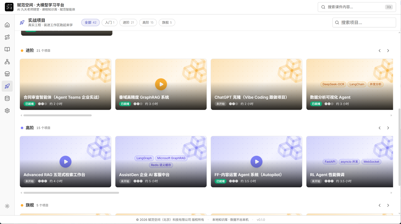Image resolution: width=401 pixels, height=224 pixels.
Task: Open the database icon in sidebar
Action: [x=7, y=98]
